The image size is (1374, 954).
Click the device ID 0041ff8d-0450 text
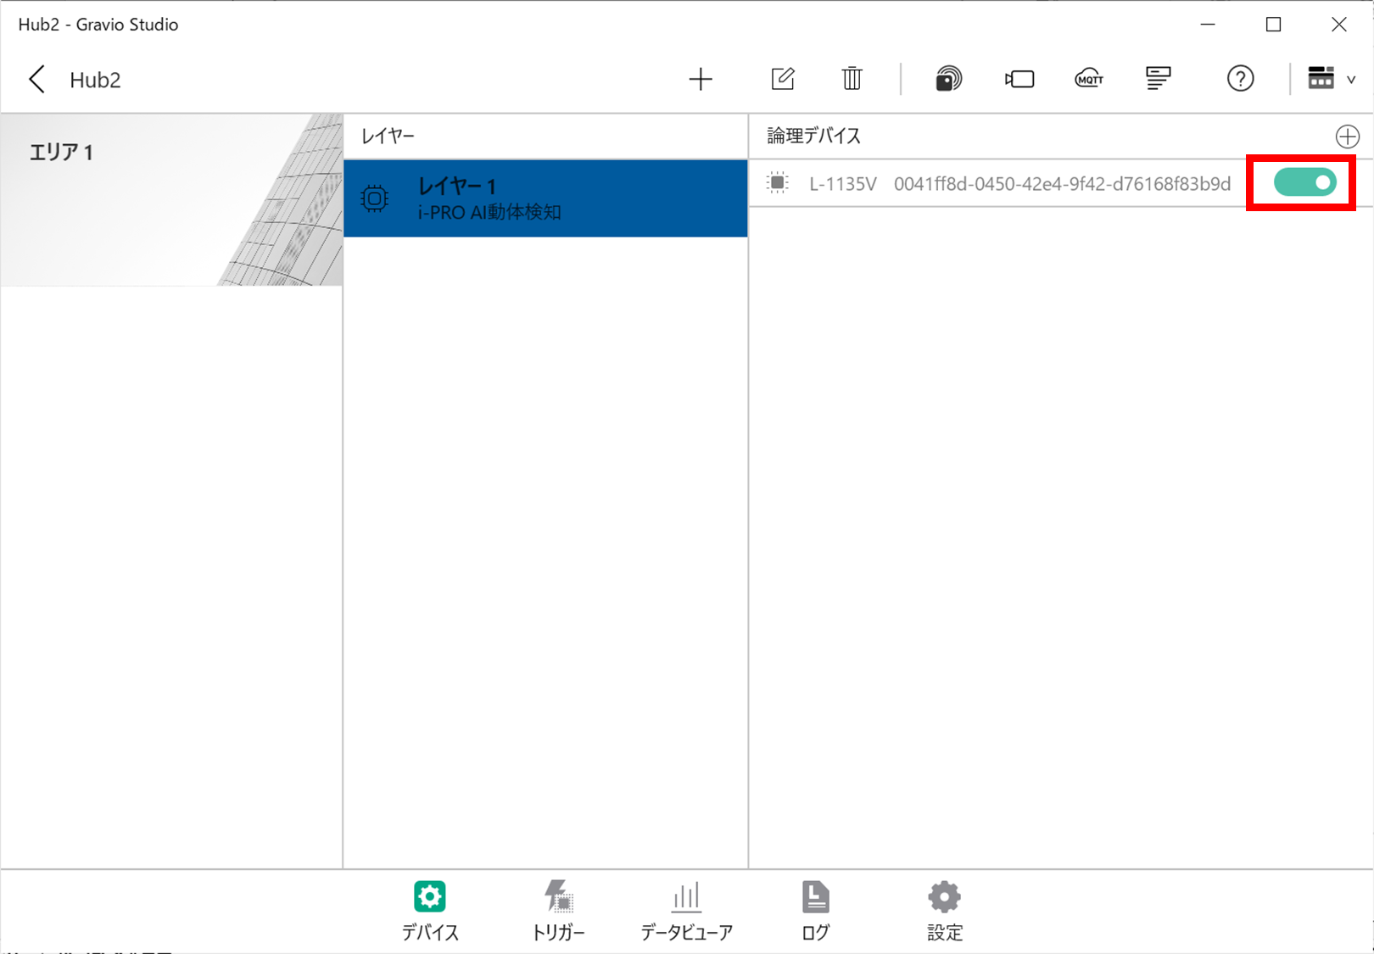click(1062, 184)
